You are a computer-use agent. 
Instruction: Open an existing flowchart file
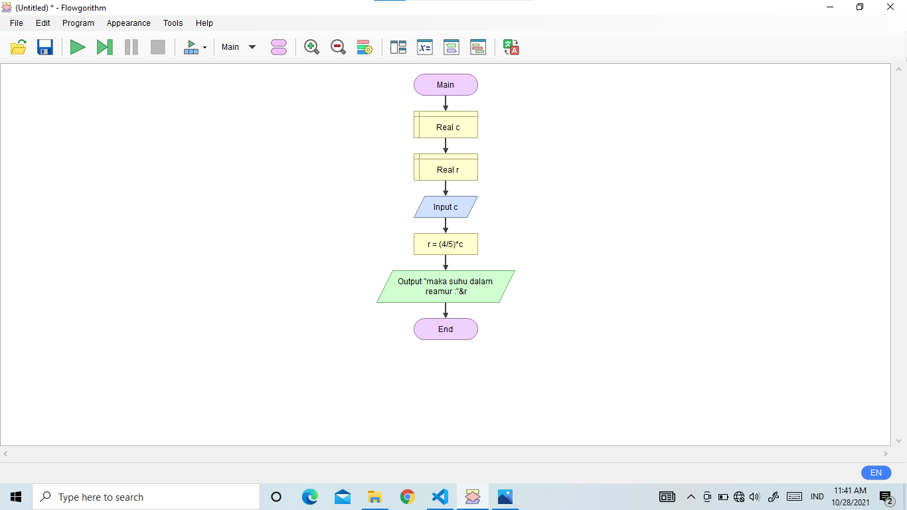click(x=18, y=46)
